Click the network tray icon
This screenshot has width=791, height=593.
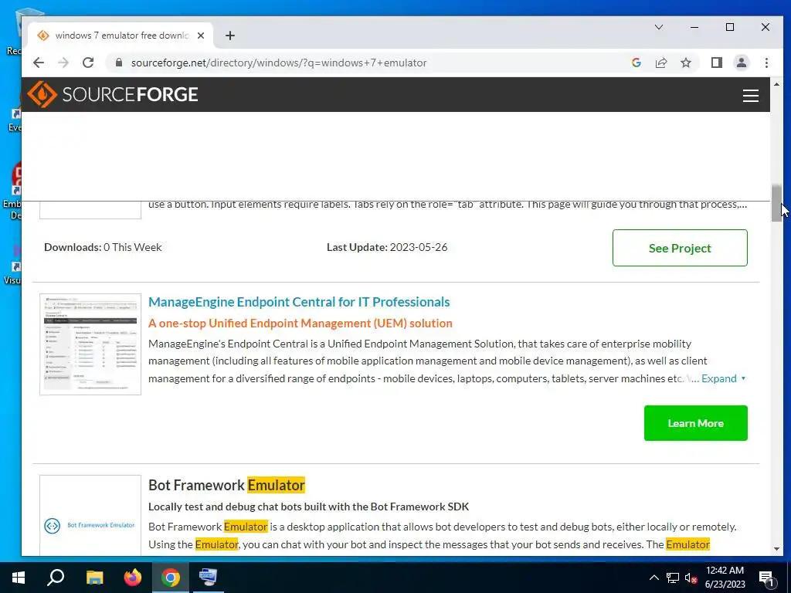(673, 578)
